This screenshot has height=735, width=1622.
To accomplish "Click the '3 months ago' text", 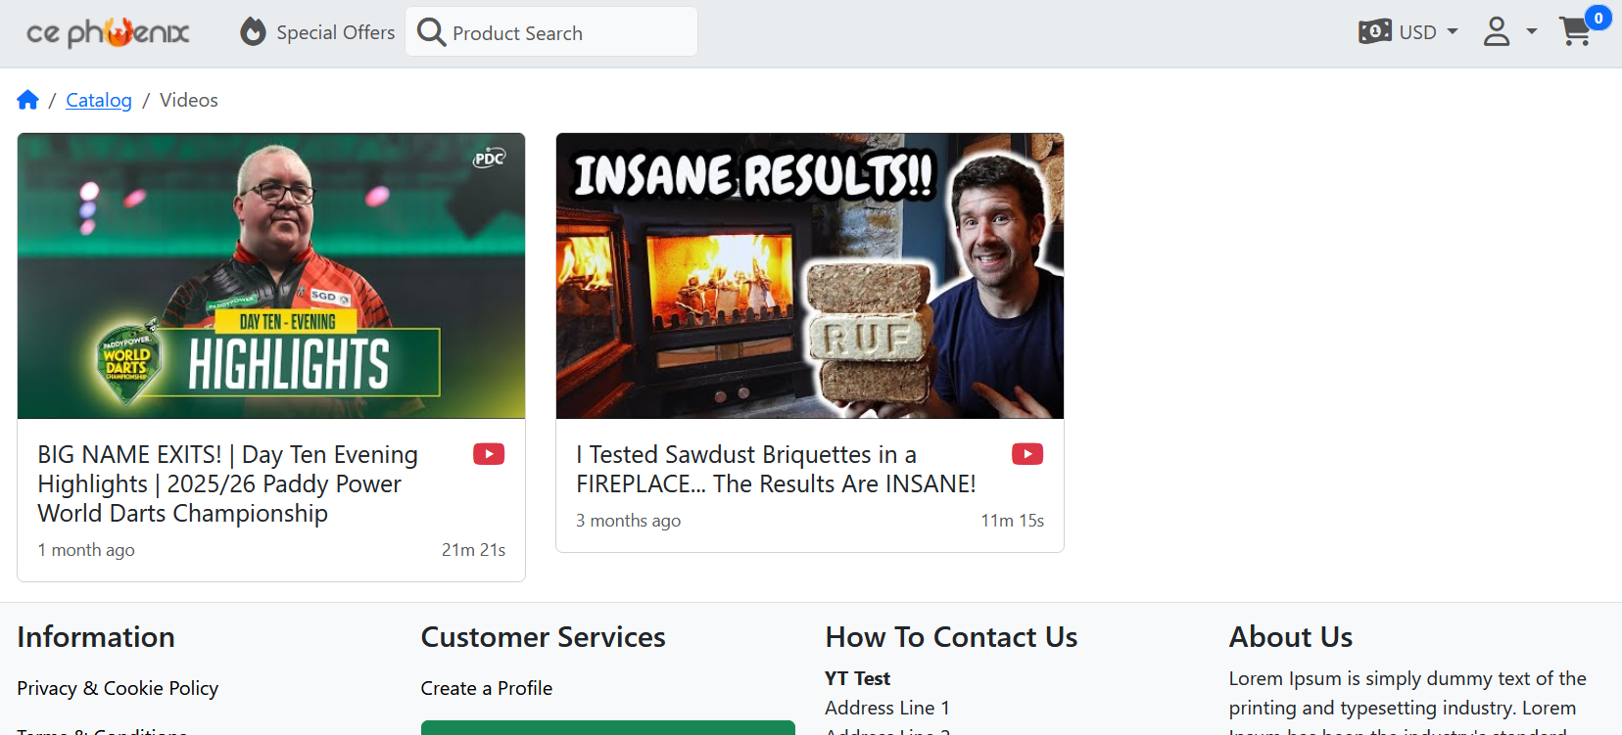I will coord(629,521).
